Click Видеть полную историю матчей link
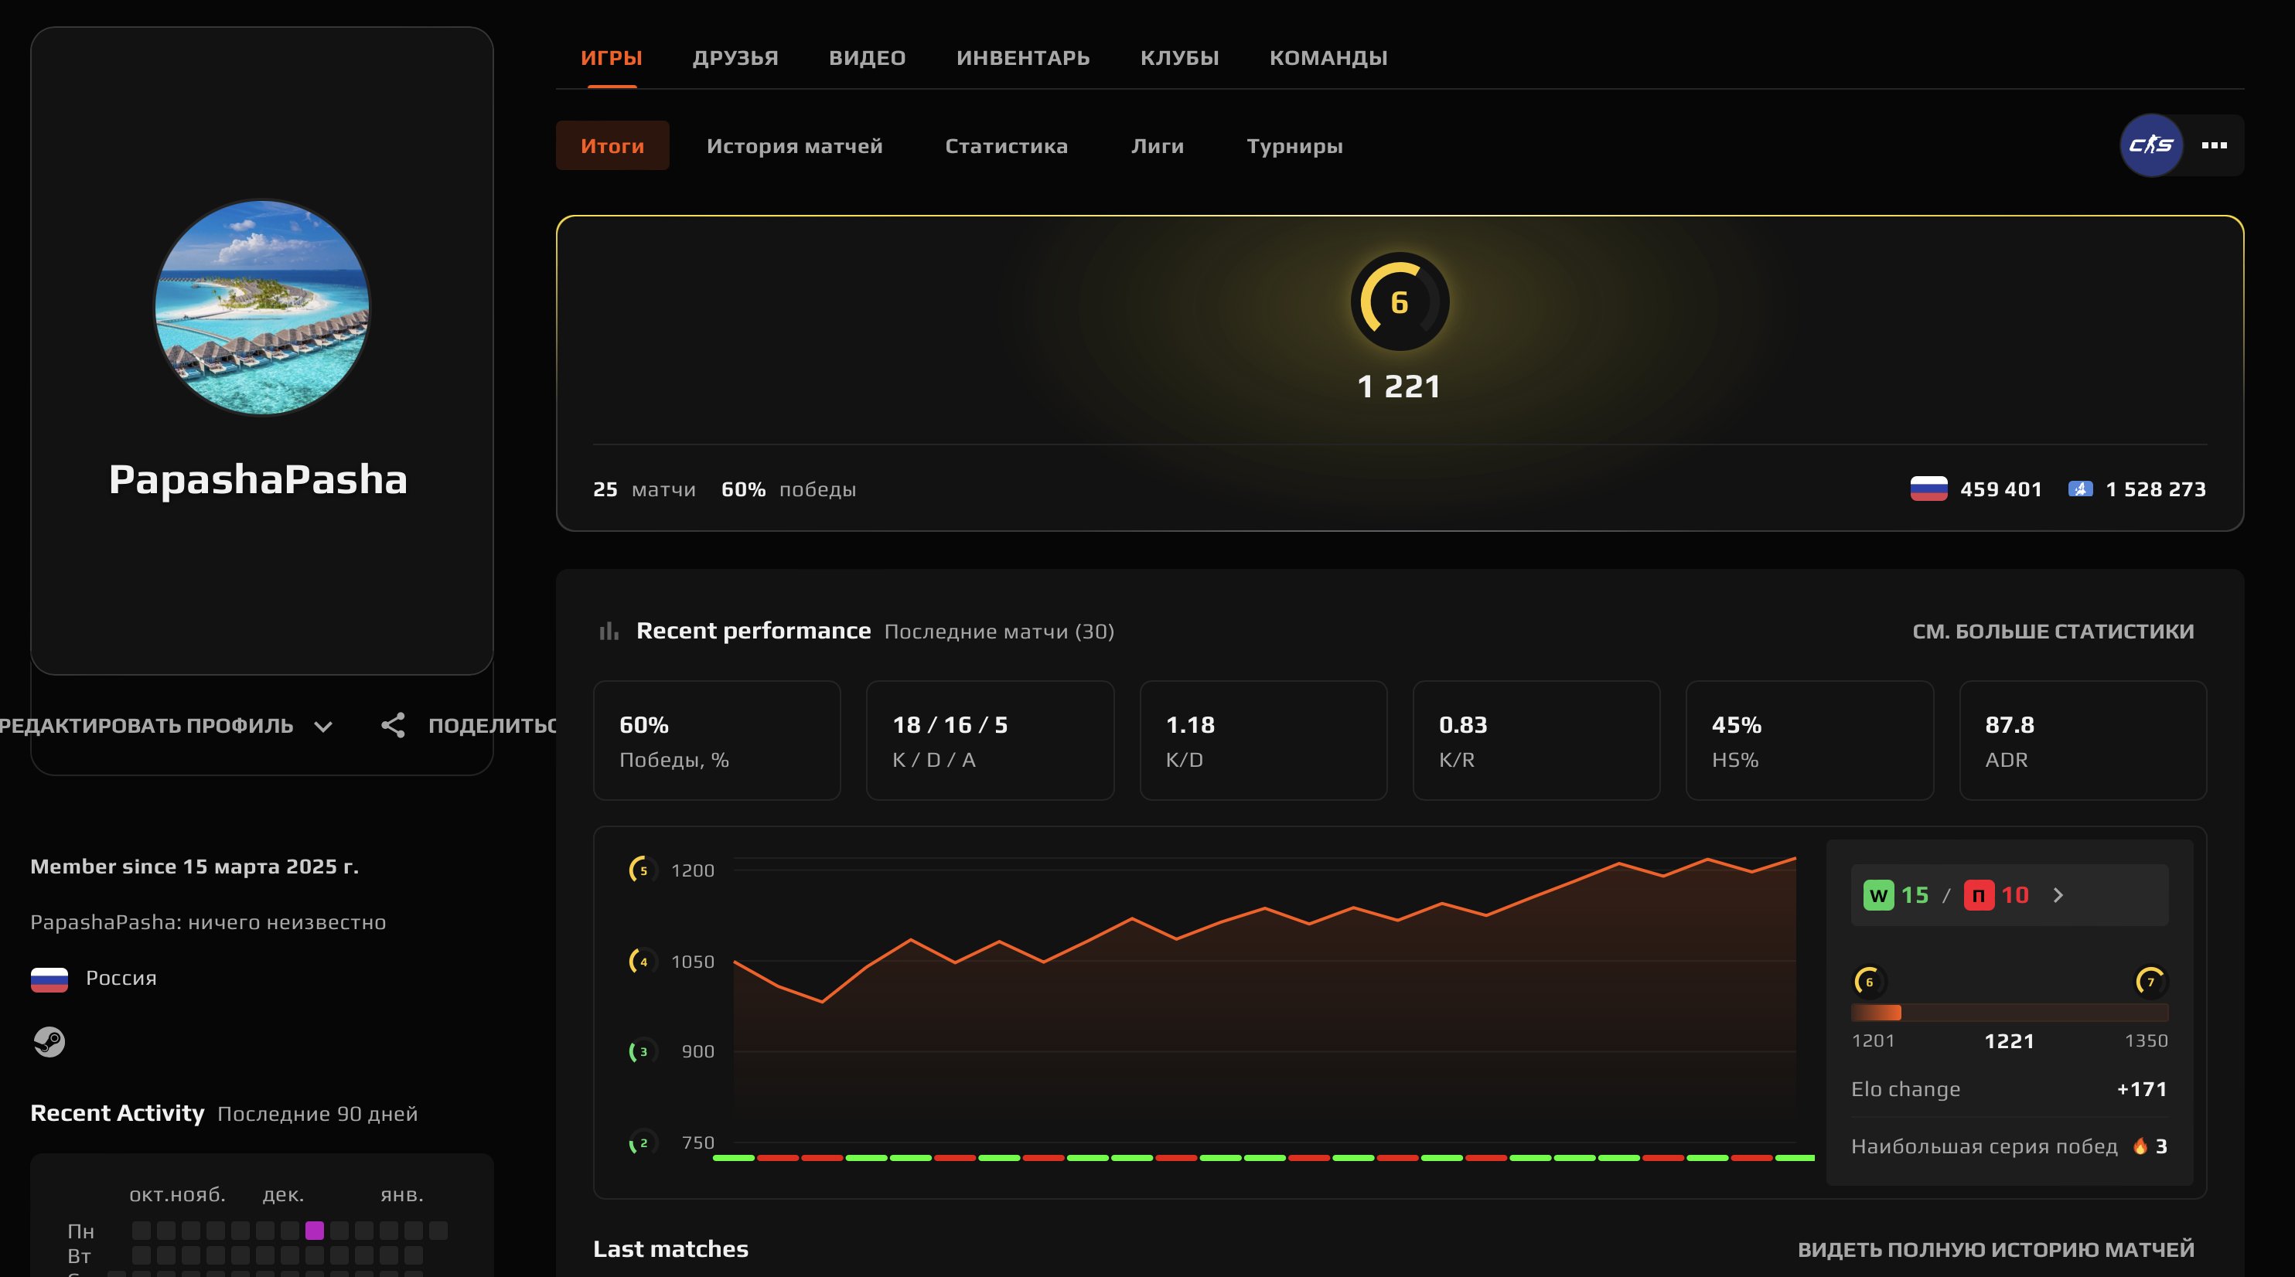 pos(1996,1249)
